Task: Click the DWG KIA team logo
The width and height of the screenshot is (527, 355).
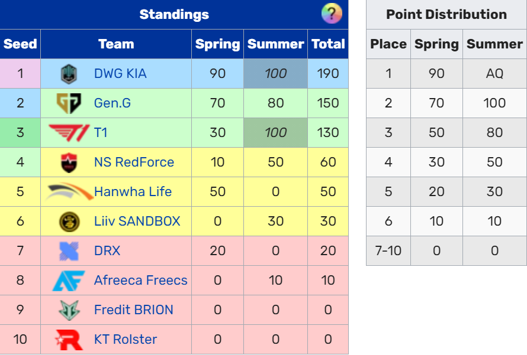Action: coord(69,74)
